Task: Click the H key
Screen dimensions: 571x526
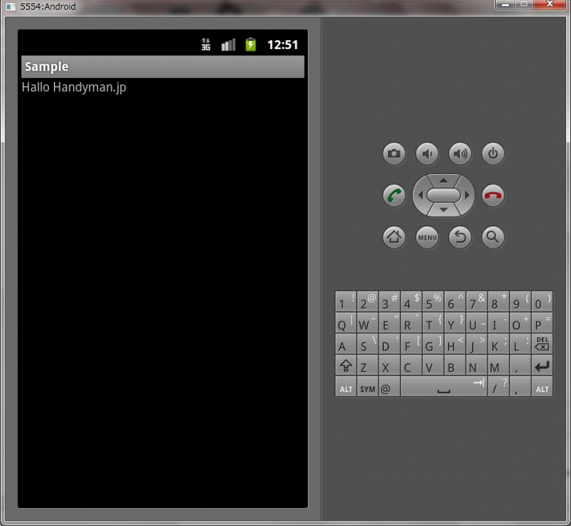Action: click(455, 344)
